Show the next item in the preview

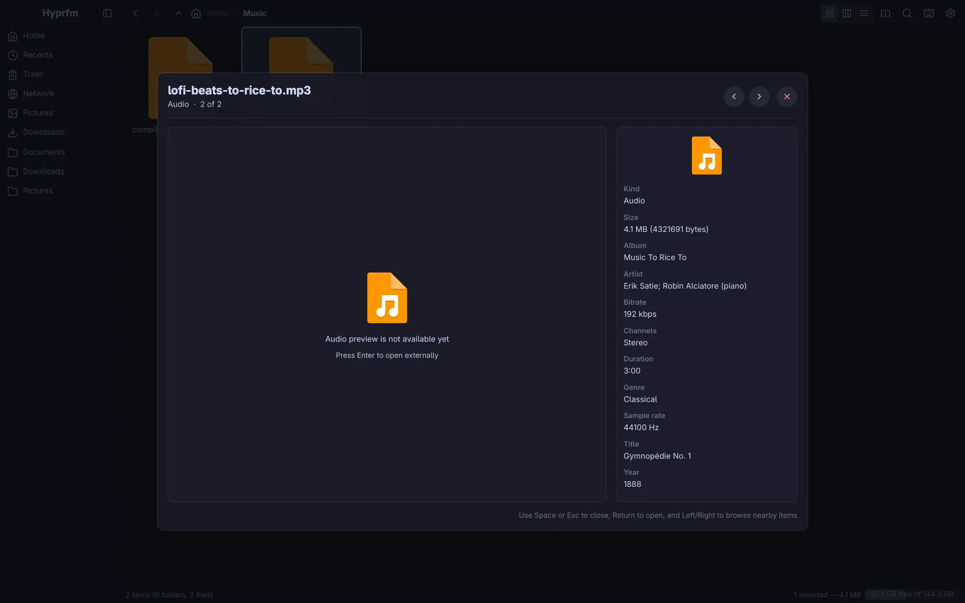click(x=759, y=96)
